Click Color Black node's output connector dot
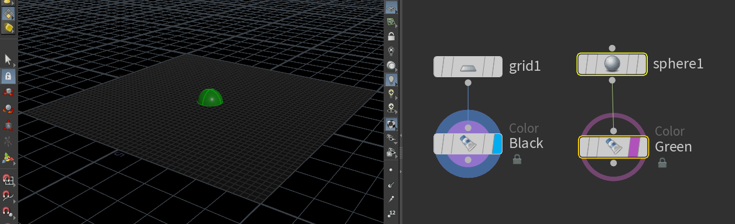The height and width of the screenshot is (224, 735). pos(468,160)
